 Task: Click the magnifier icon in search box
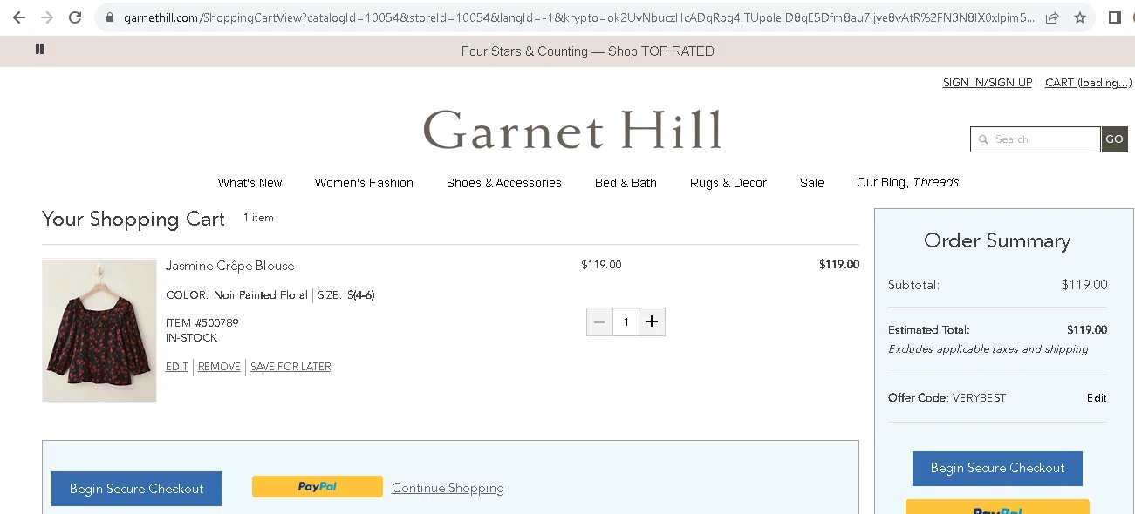[983, 139]
